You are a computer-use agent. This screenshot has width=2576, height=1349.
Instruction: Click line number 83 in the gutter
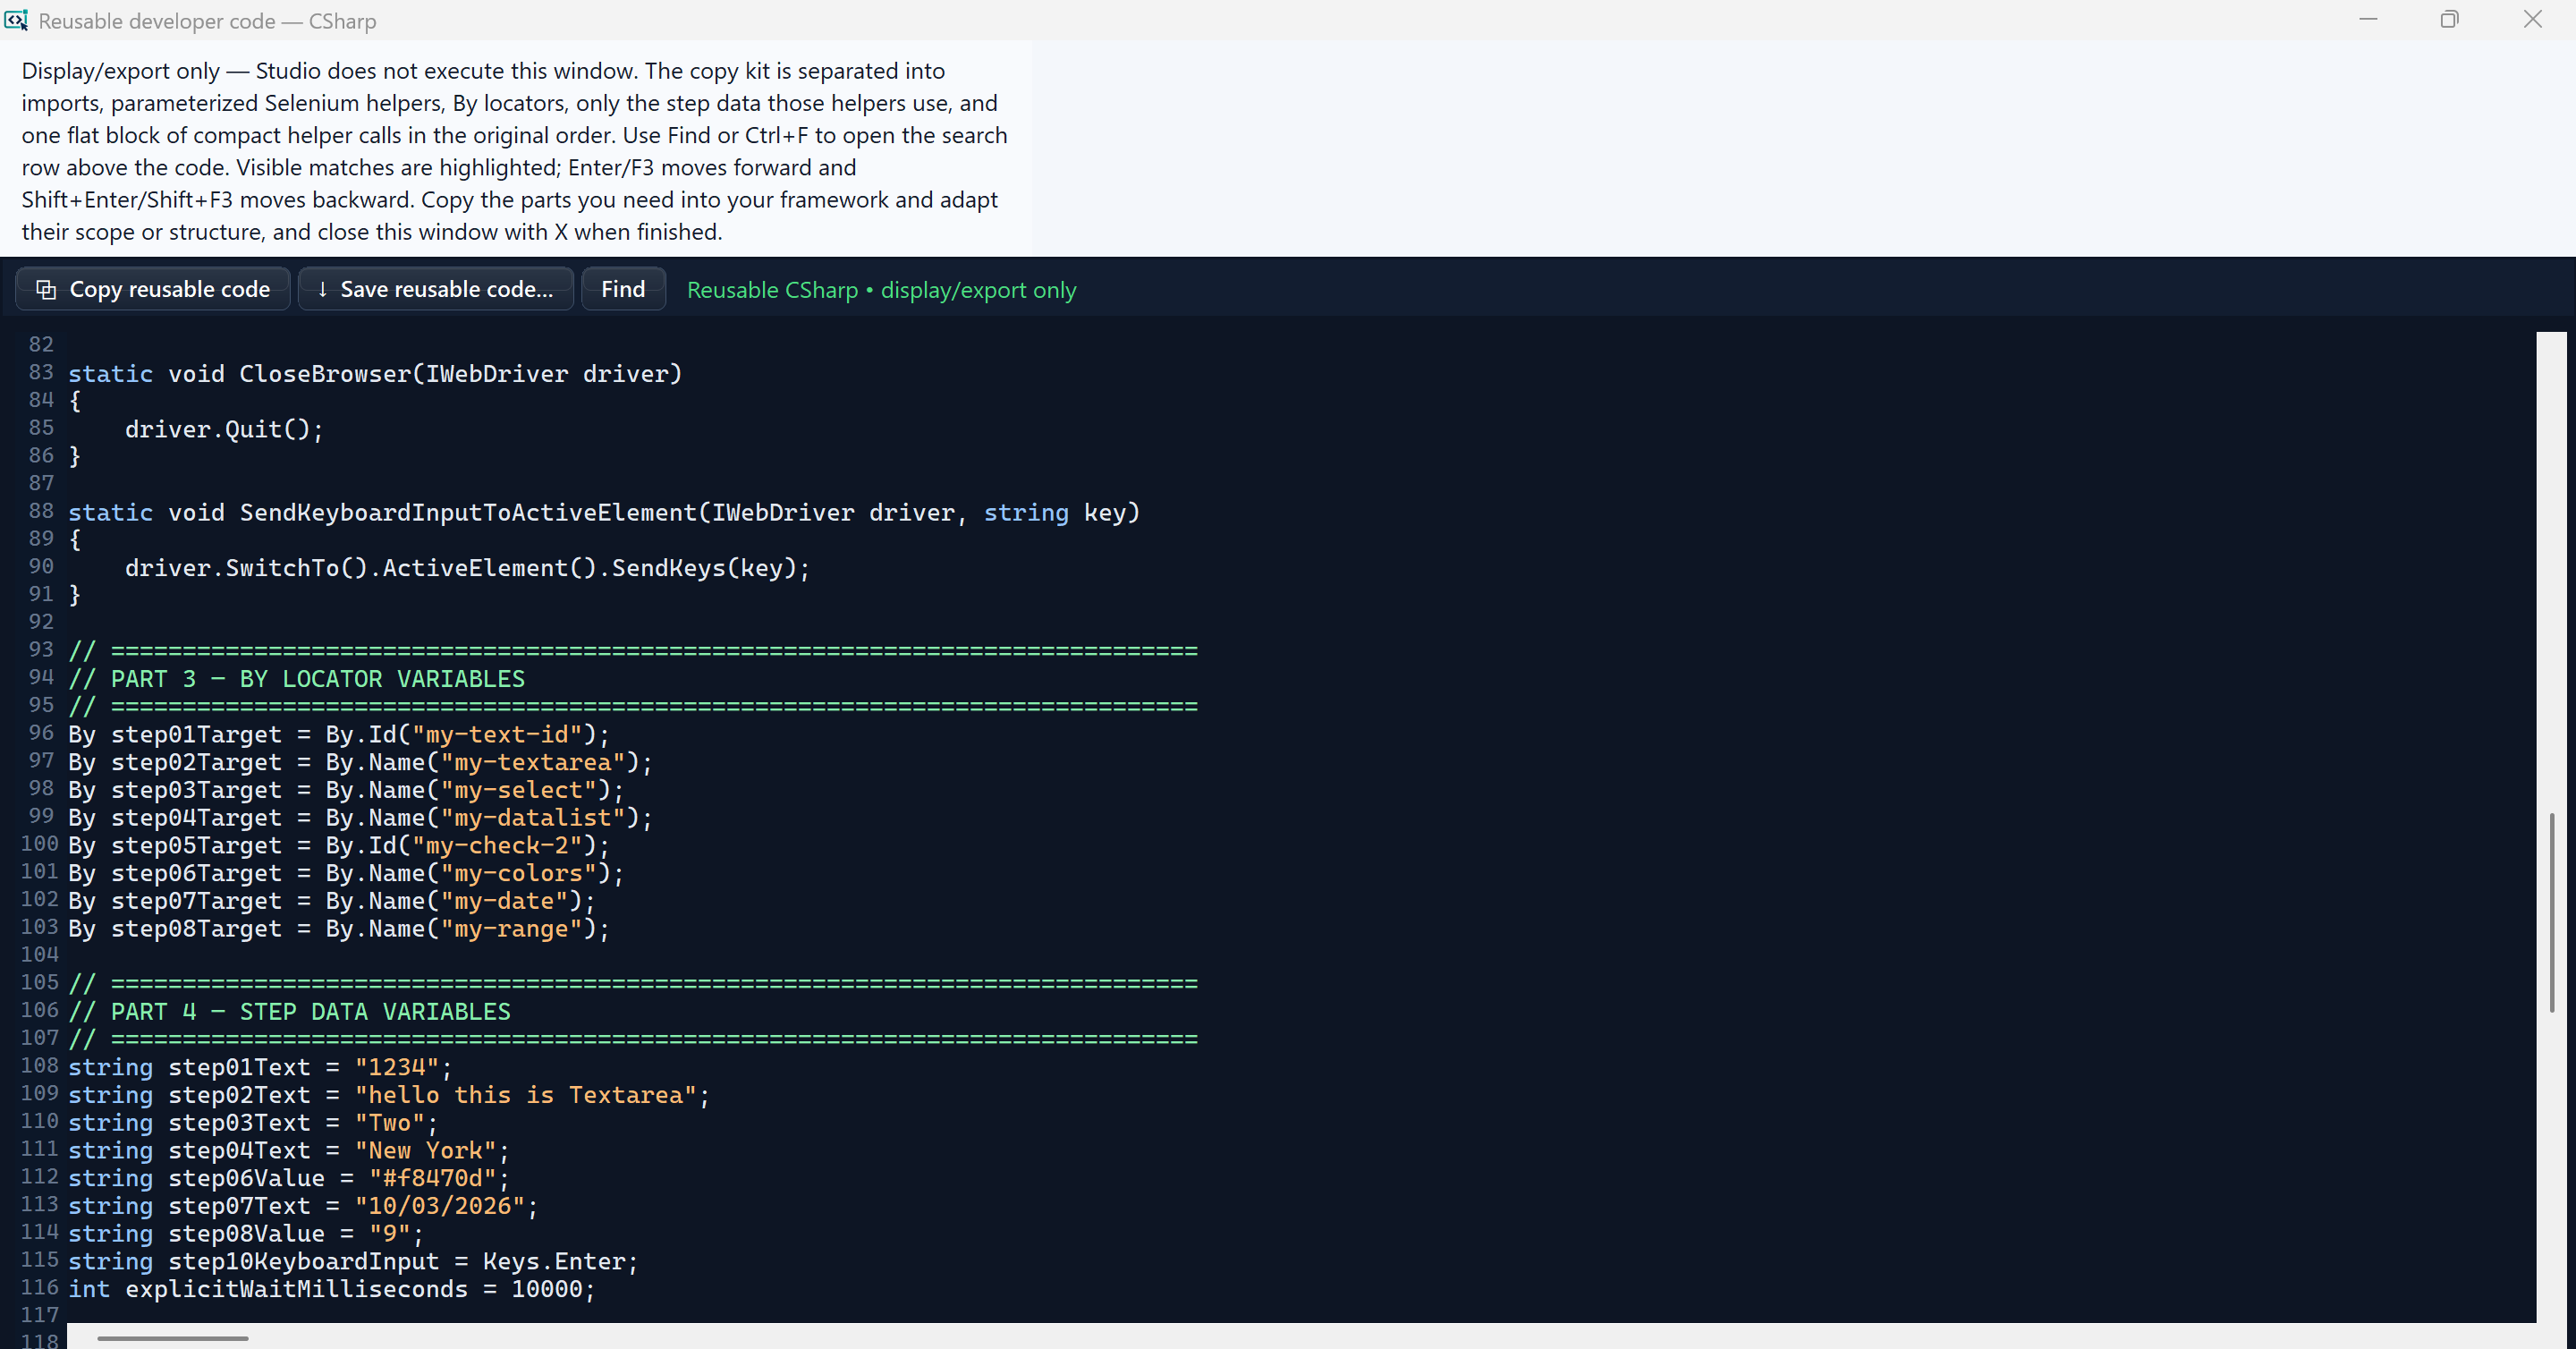click(x=41, y=372)
